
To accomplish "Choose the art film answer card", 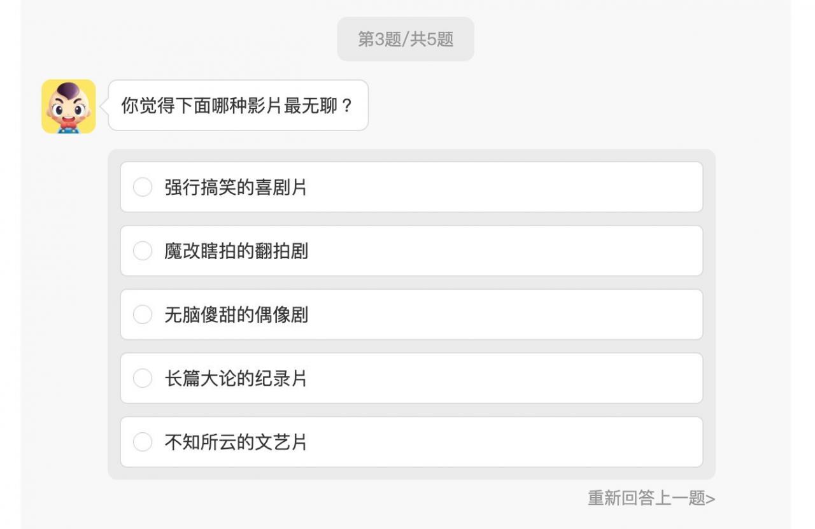I will coord(411,442).
